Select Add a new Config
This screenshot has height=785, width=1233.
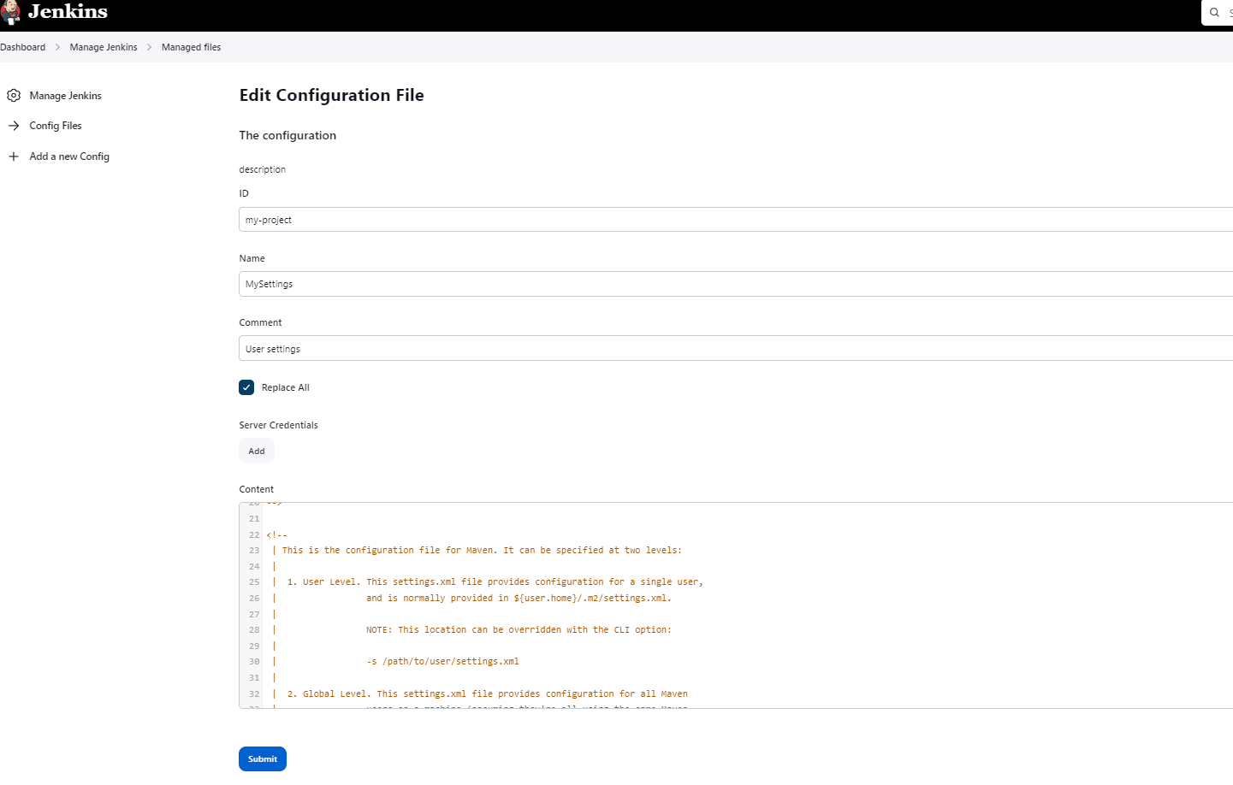(69, 156)
